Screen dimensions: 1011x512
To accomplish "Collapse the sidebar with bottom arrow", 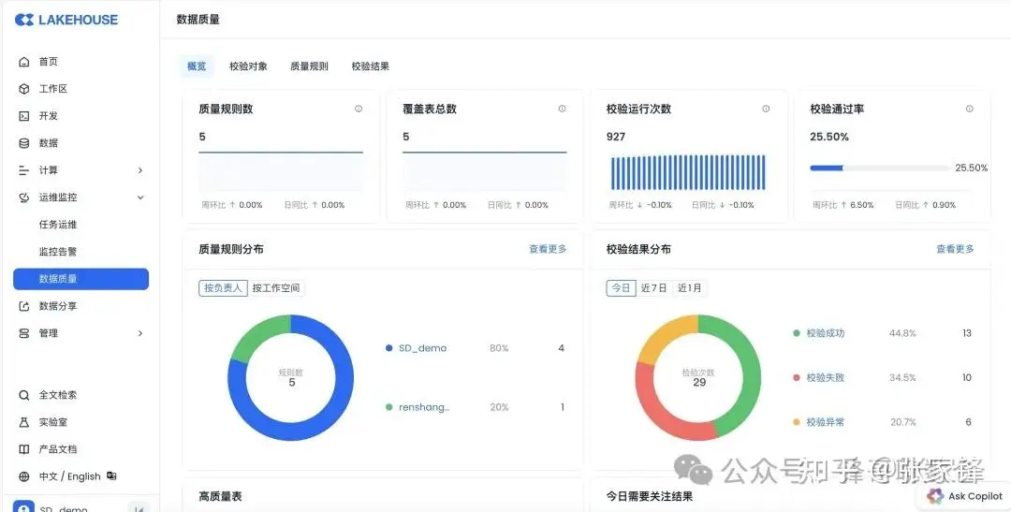I will (139, 508).
